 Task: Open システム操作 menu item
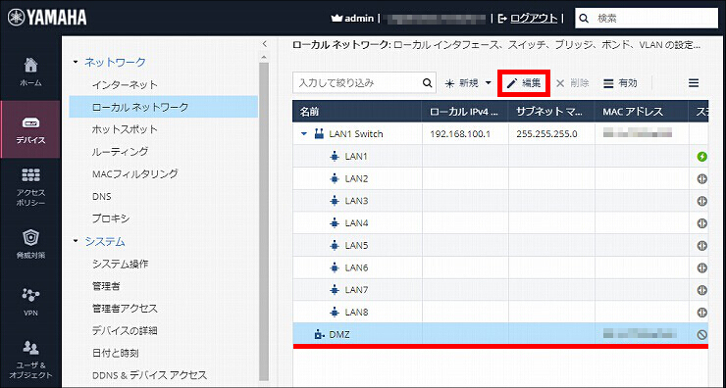[120, 264]
